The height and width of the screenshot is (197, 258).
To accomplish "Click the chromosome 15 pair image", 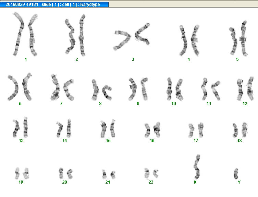I will [x=108, y=128].
